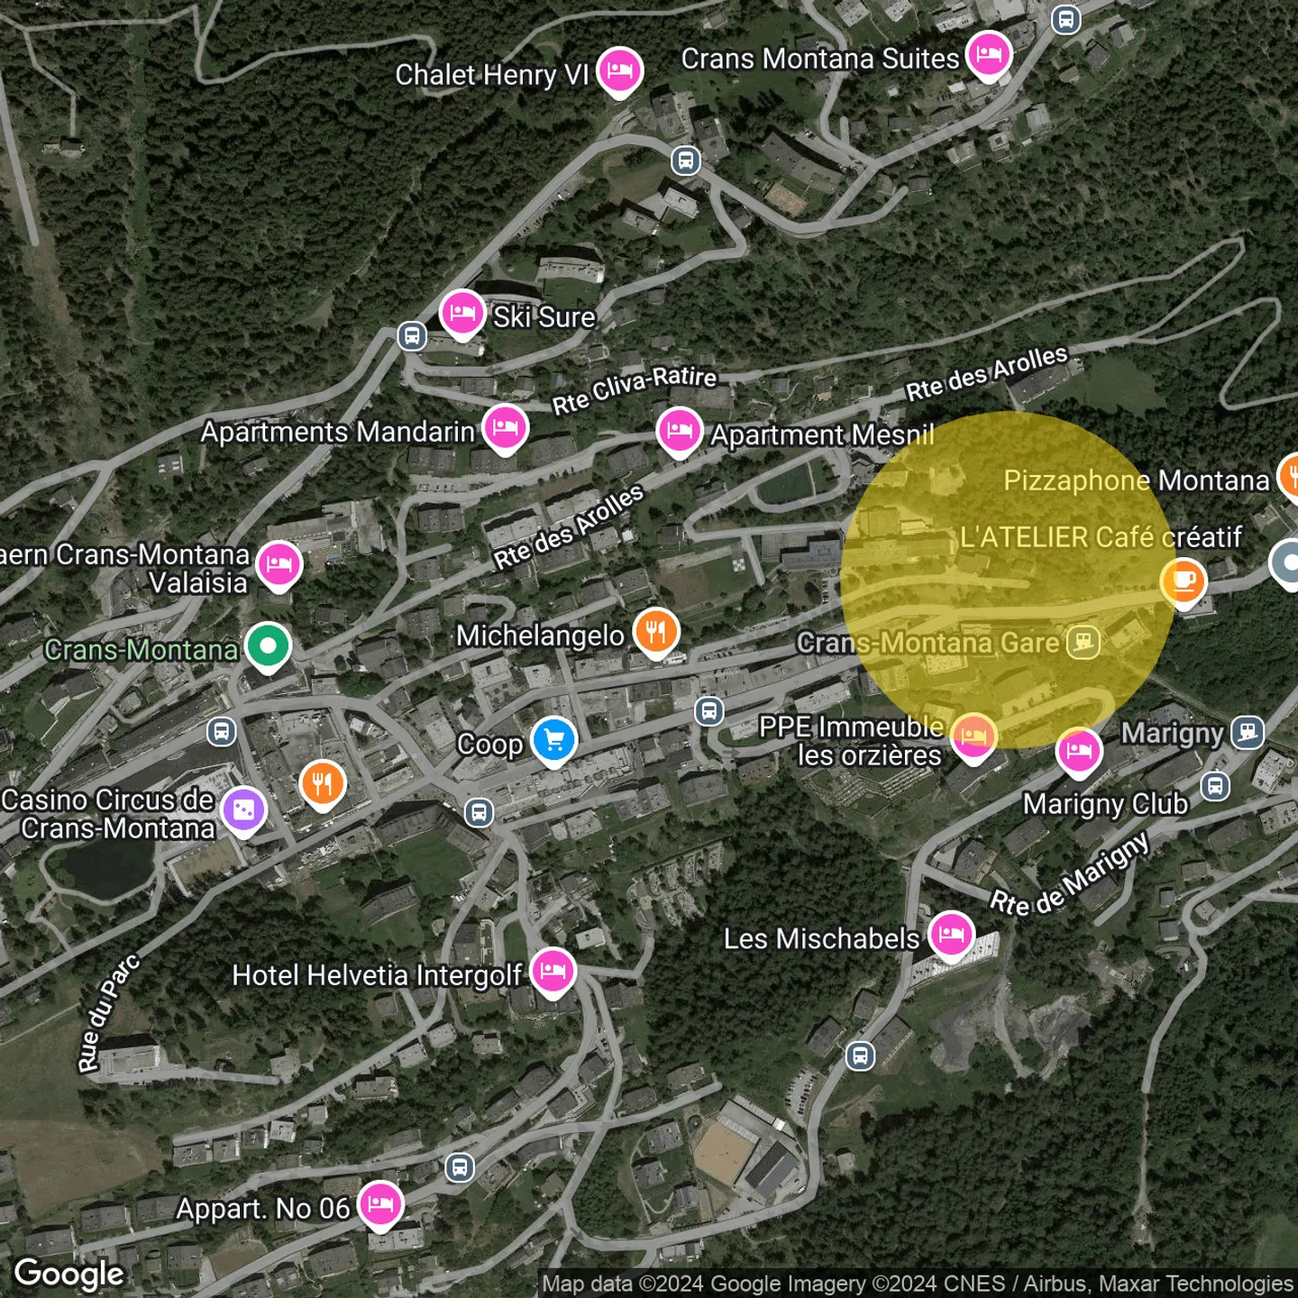Open the Michelangelo restaurant pin

(x=656, y=632)
